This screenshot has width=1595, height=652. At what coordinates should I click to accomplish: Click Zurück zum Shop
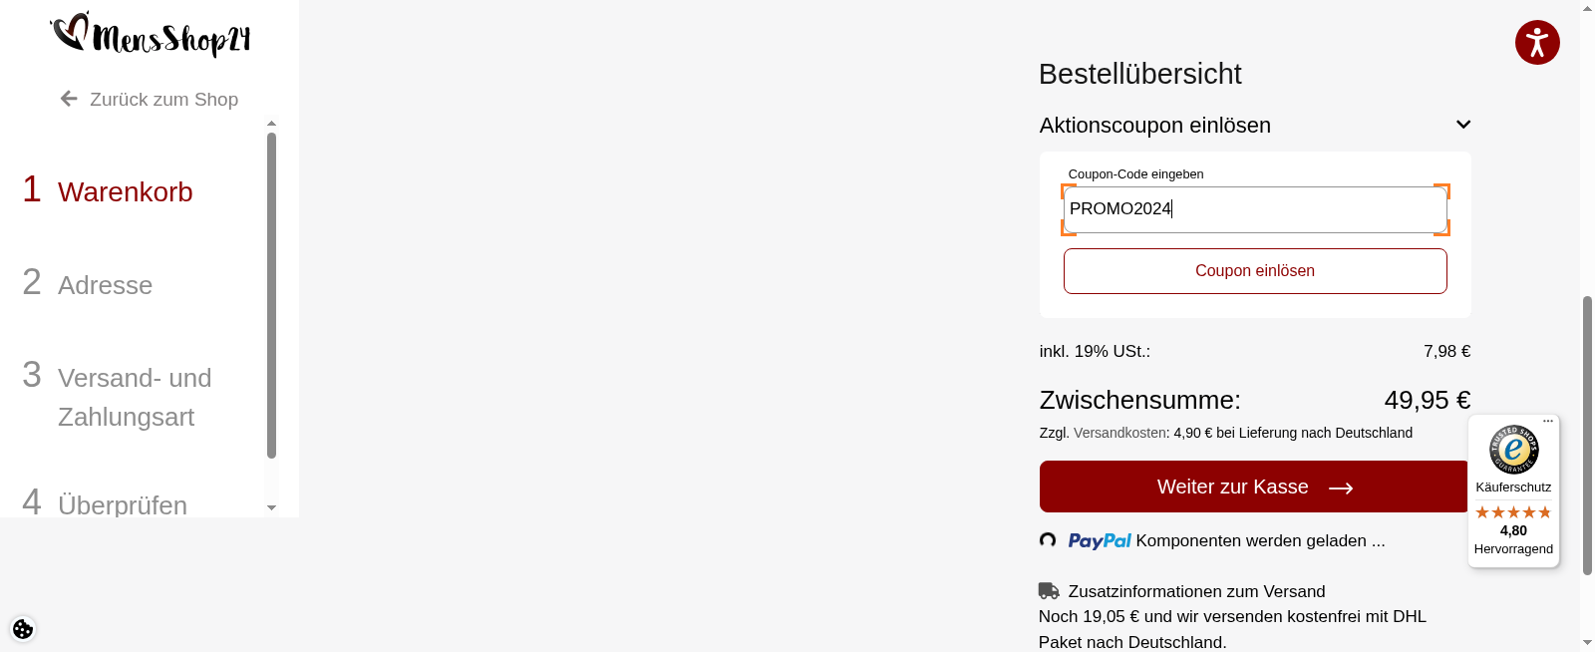pyautogui.click(x=163, y=99)
